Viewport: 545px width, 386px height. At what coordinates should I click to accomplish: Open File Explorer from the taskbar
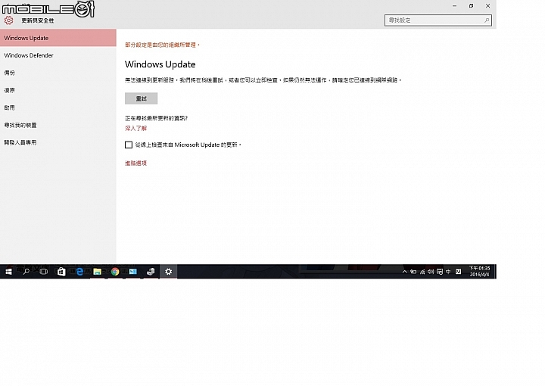(x=98, y=272)
